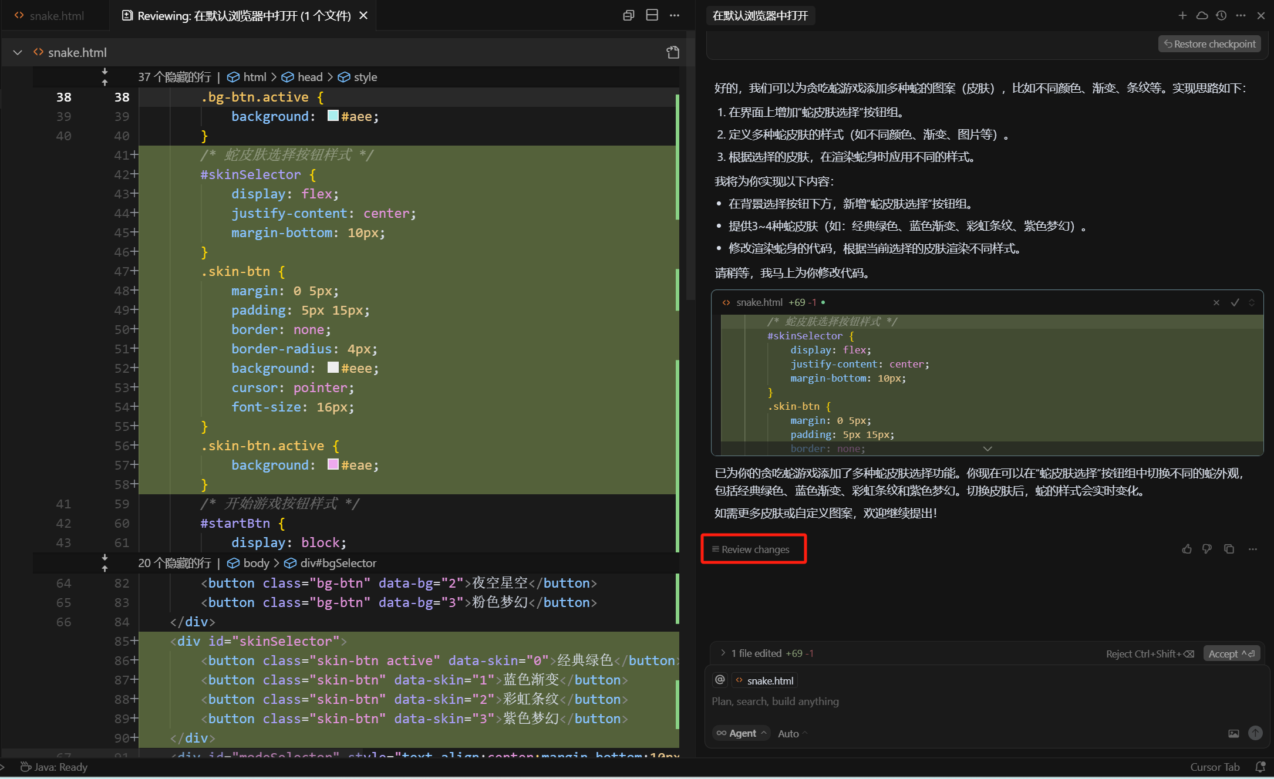Start a new chat with plus icon
This screenshot has width=1274, height=779.
[x=1182, y=15]
